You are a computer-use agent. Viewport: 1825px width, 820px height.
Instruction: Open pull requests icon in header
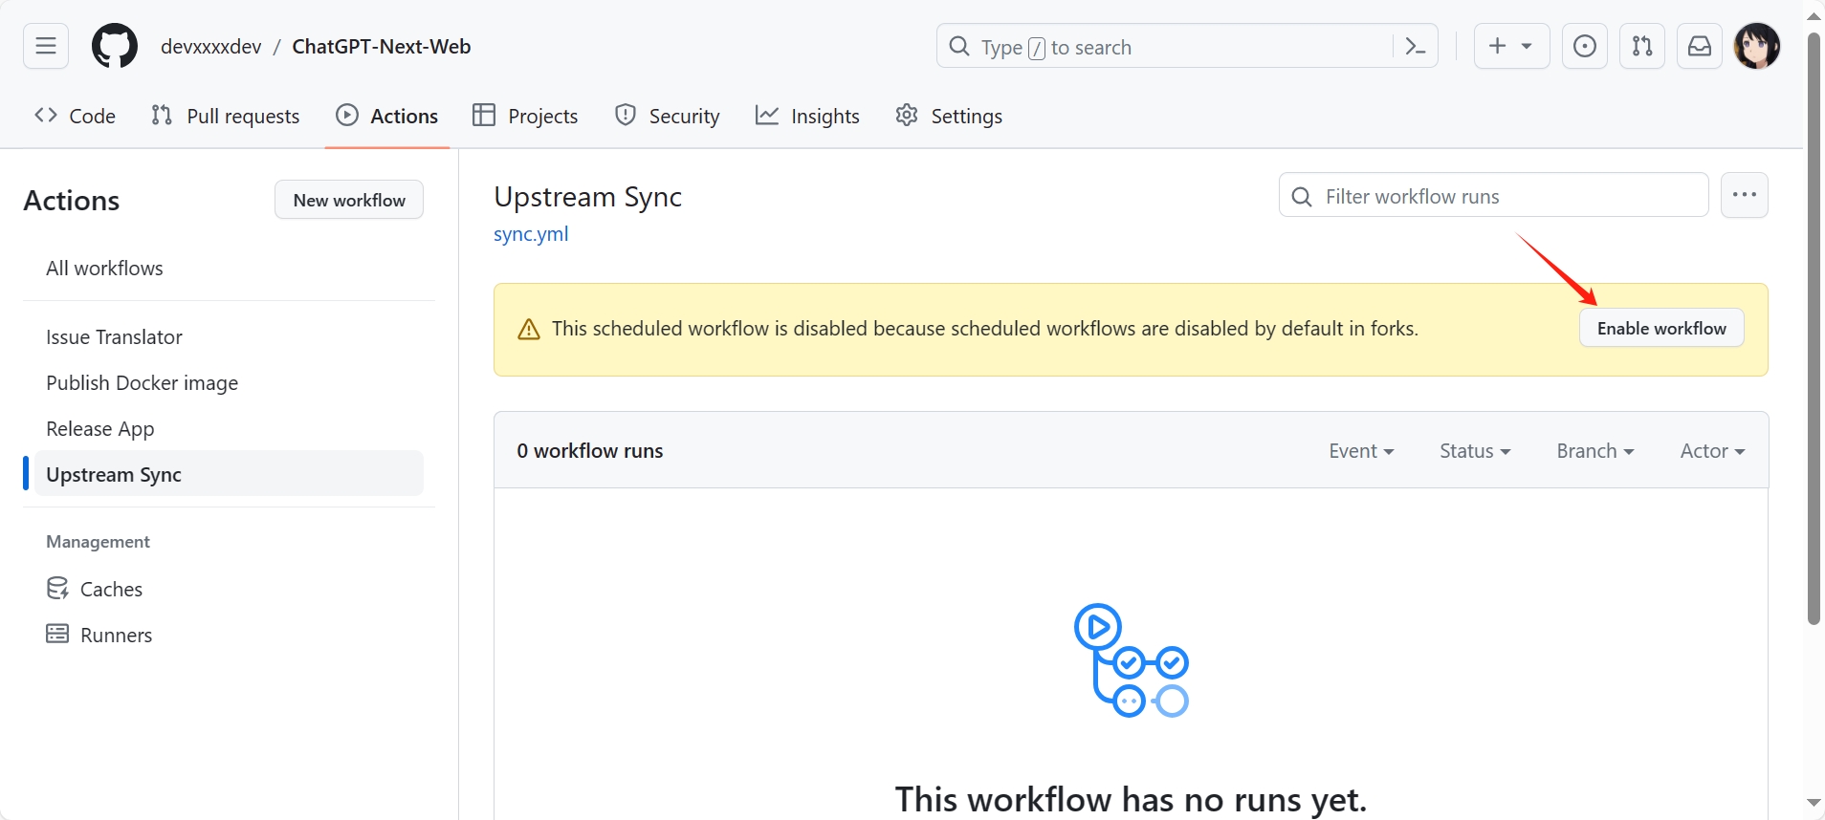[1642, 46]
